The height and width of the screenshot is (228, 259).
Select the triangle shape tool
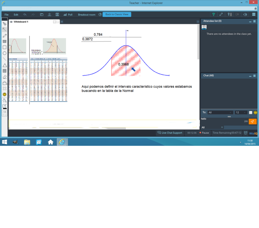5,65
